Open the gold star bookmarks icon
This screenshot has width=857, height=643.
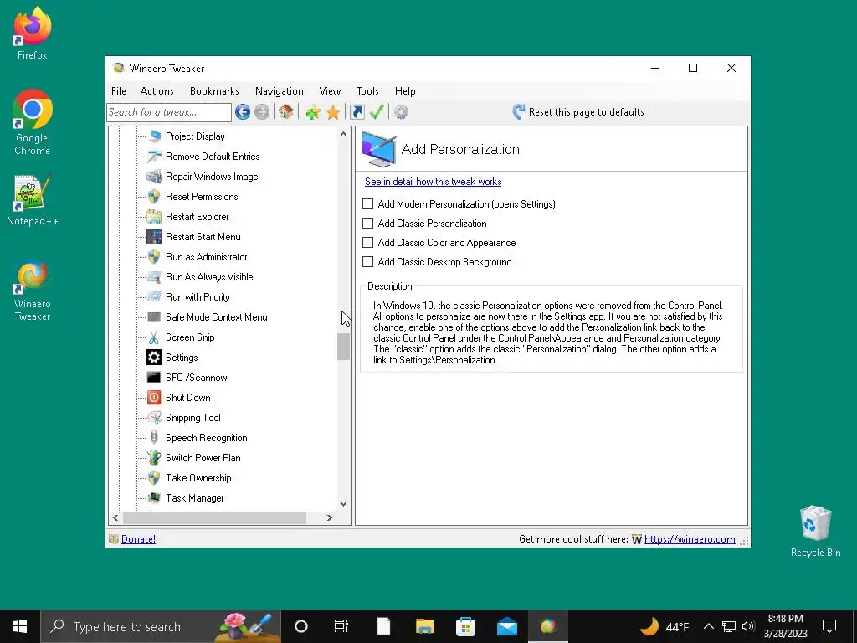[x=333, y=112]
